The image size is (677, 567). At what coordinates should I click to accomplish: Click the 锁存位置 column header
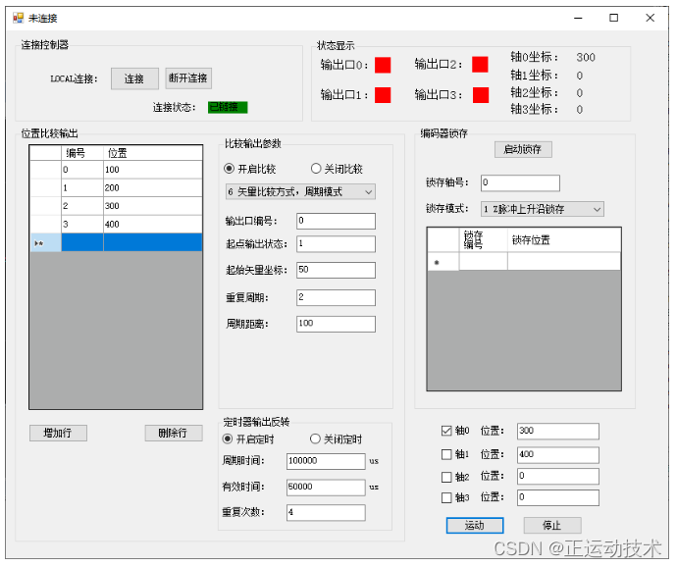pos(564,240)
